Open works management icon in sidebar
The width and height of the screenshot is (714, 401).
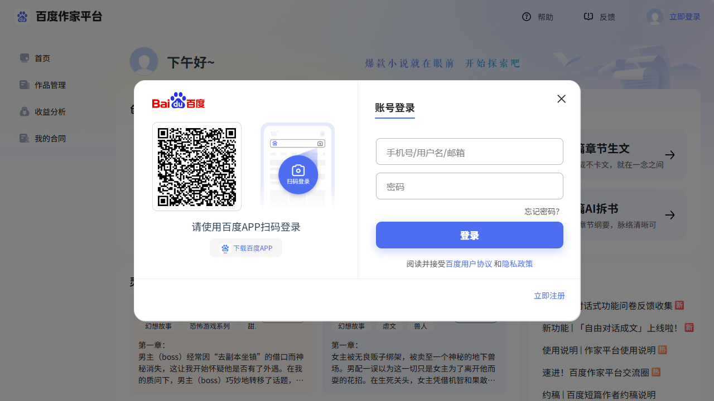point(25,85)
